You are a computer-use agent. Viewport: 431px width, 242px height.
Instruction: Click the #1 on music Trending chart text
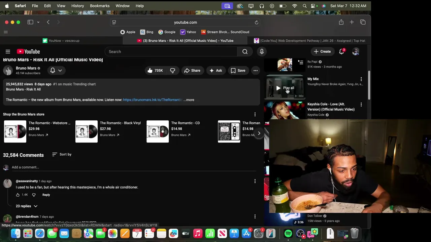point(74,84)
